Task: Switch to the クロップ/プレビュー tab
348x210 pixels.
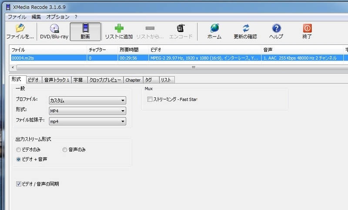Action: pyautogui.click(x=105, y=80)
